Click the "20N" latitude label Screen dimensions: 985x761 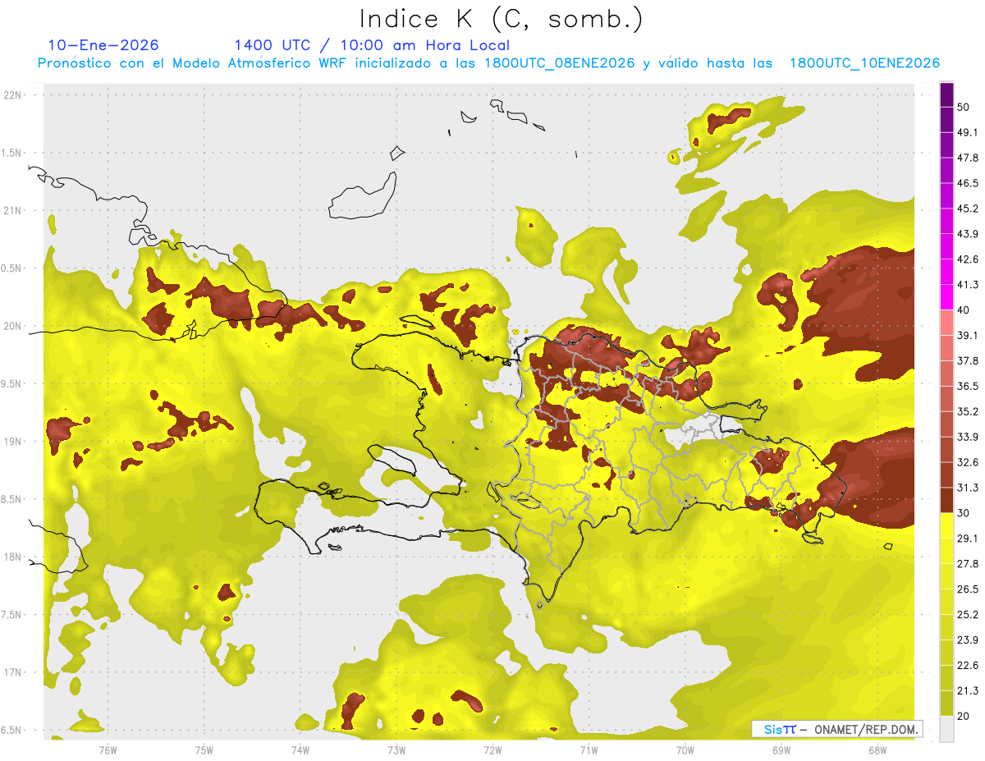click(13, 326)
